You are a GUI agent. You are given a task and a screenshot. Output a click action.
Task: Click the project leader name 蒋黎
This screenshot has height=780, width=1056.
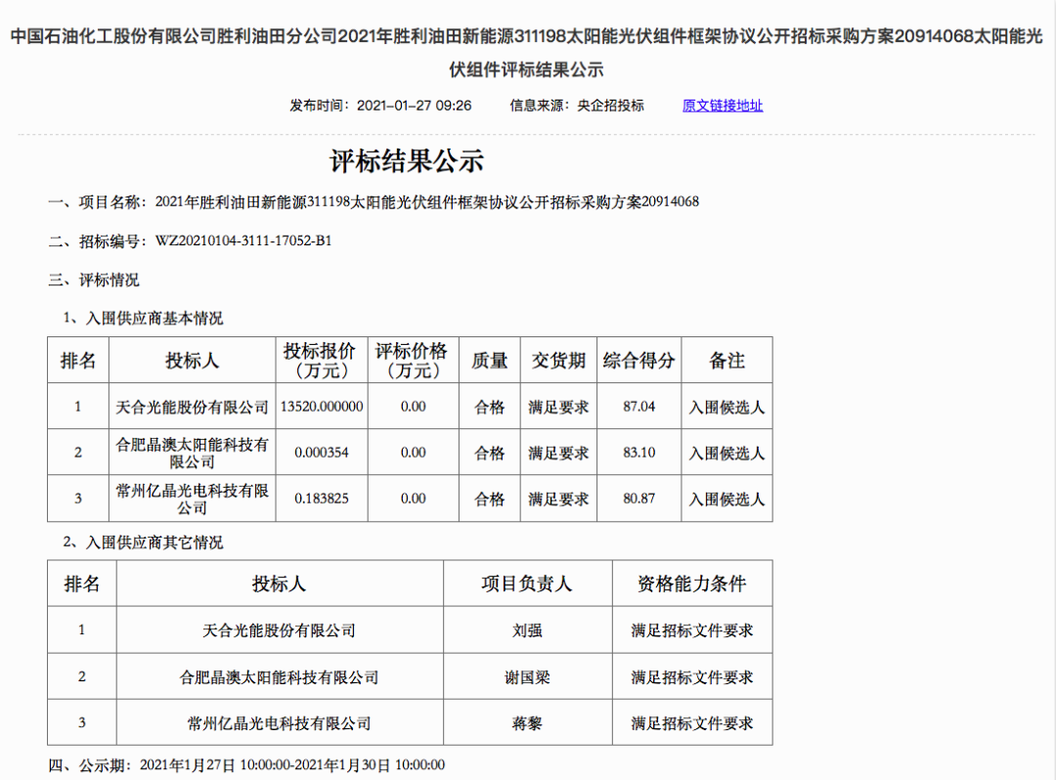click(527, 723)
